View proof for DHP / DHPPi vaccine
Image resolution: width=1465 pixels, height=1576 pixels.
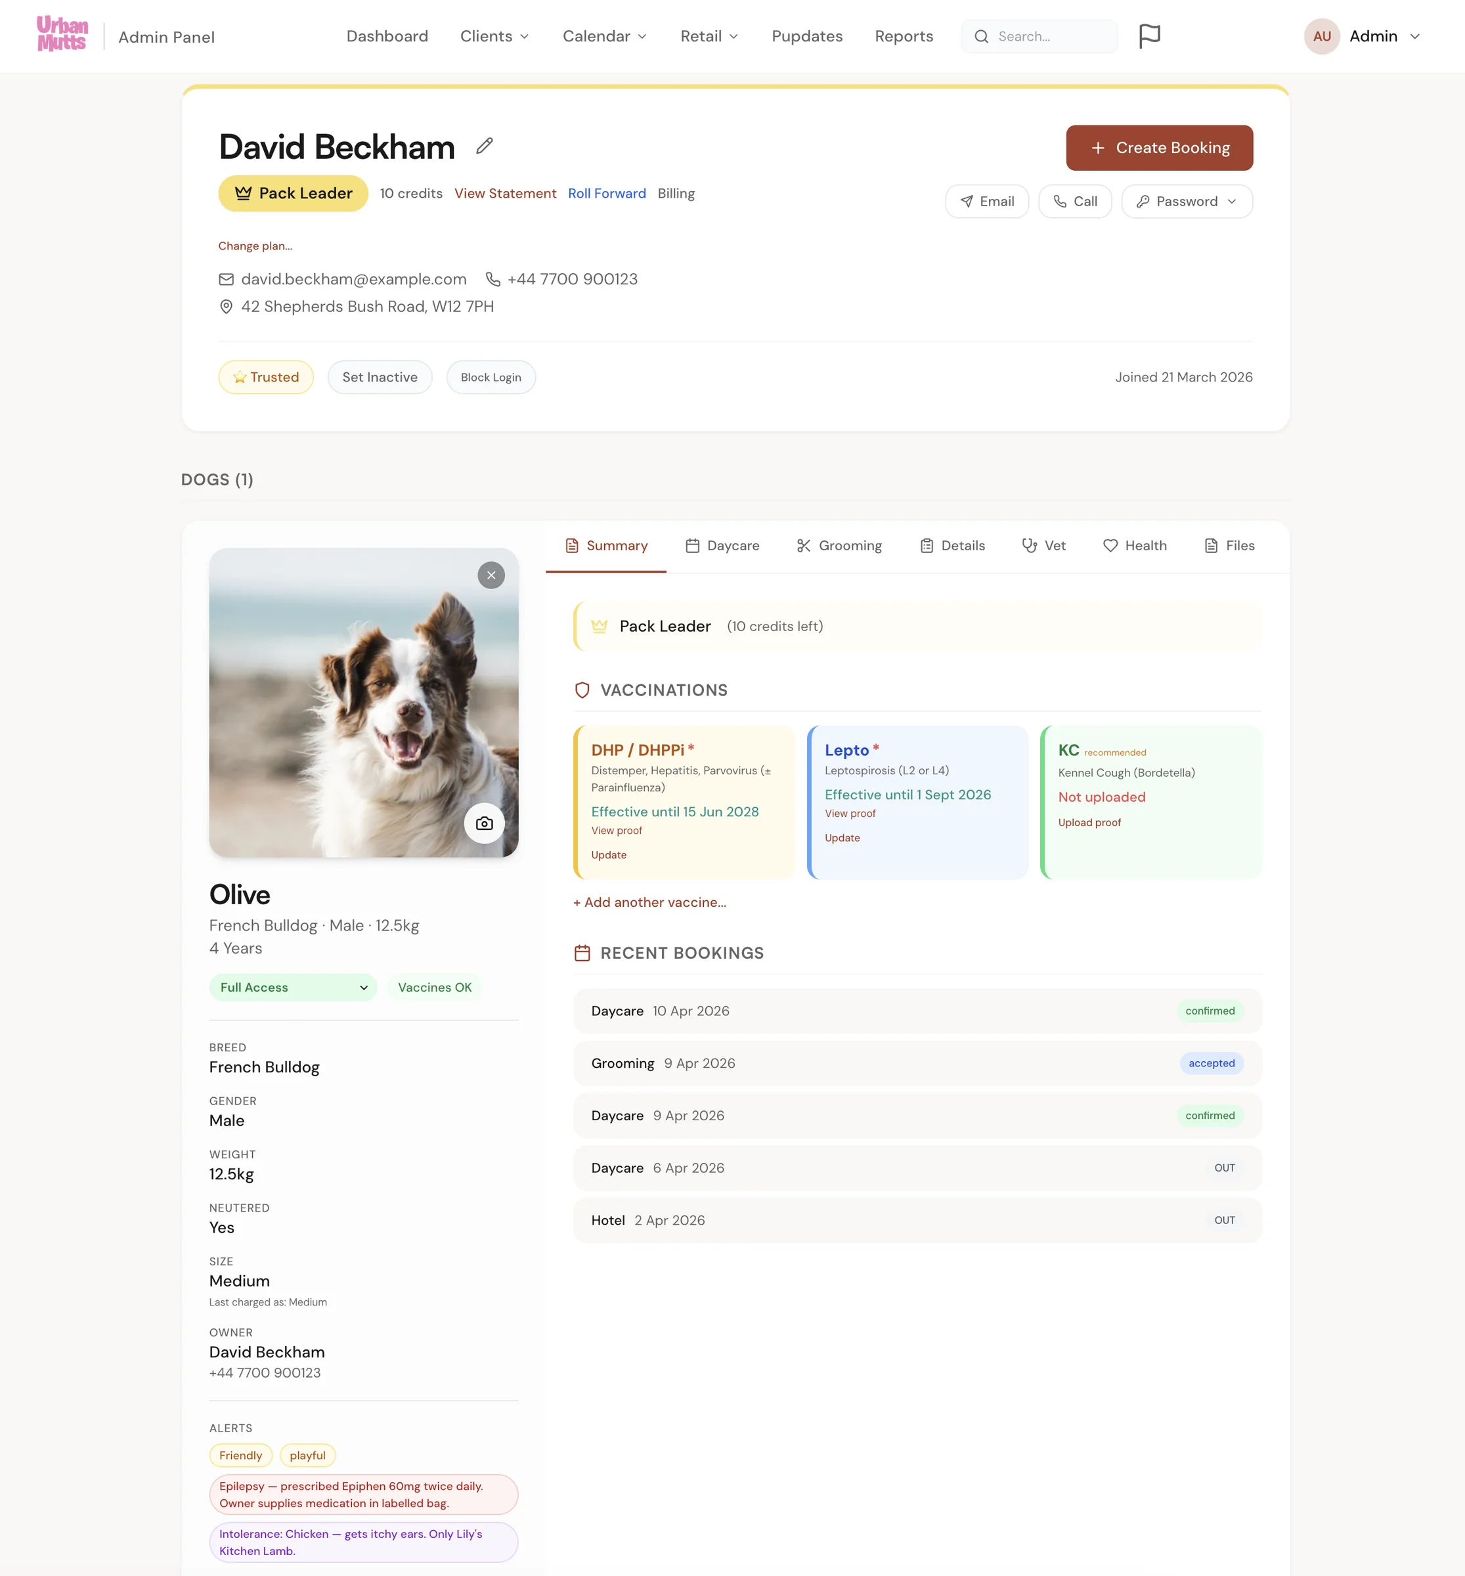pyautogui.click(x=617, y=830)
